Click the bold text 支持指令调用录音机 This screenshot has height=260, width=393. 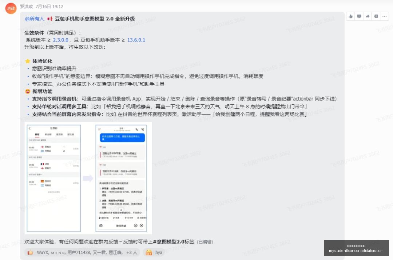click(54, 99)
